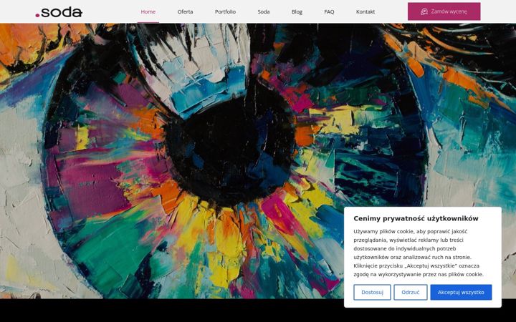Click Dostosuj in cookie dialog
This screenshot has height=322, width=516.
(x=372, y=292)
